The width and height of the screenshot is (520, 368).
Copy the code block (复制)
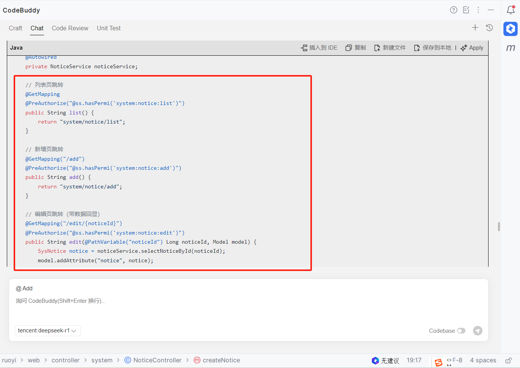click(356, 48)
